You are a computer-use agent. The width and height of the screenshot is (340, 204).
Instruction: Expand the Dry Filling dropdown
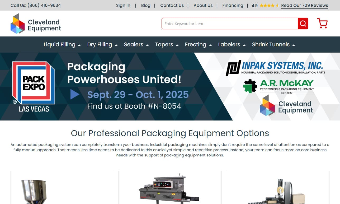click(102, 44)
